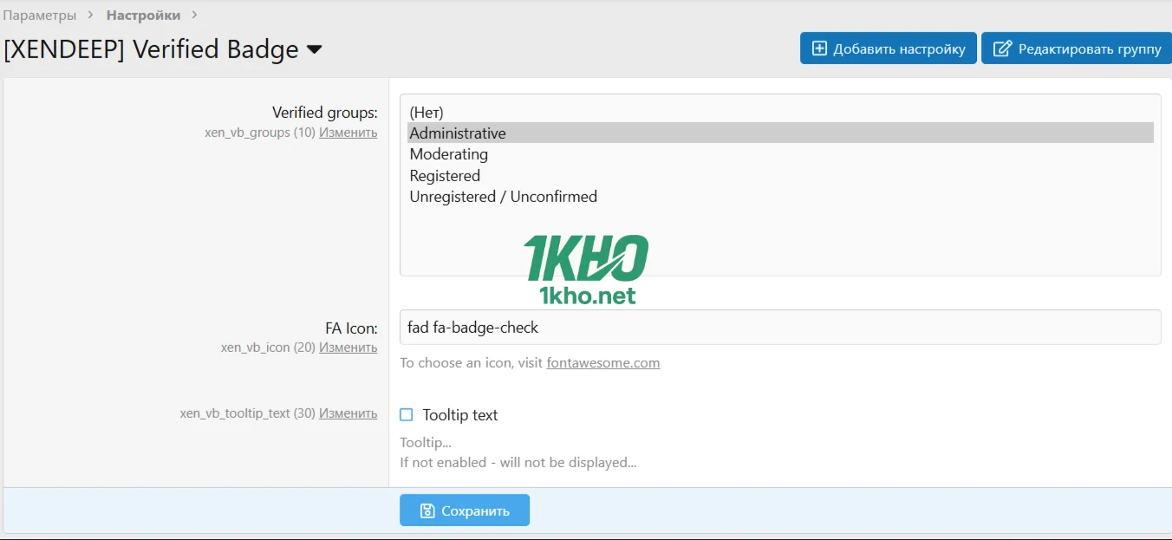Go to Параметры breadcrumb

pyautogui.click(x=40, y=16)
